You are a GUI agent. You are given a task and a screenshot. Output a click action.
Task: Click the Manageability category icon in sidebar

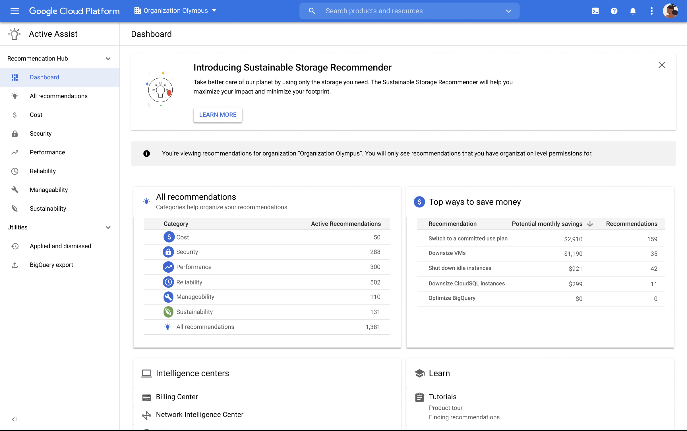[15, 190]
